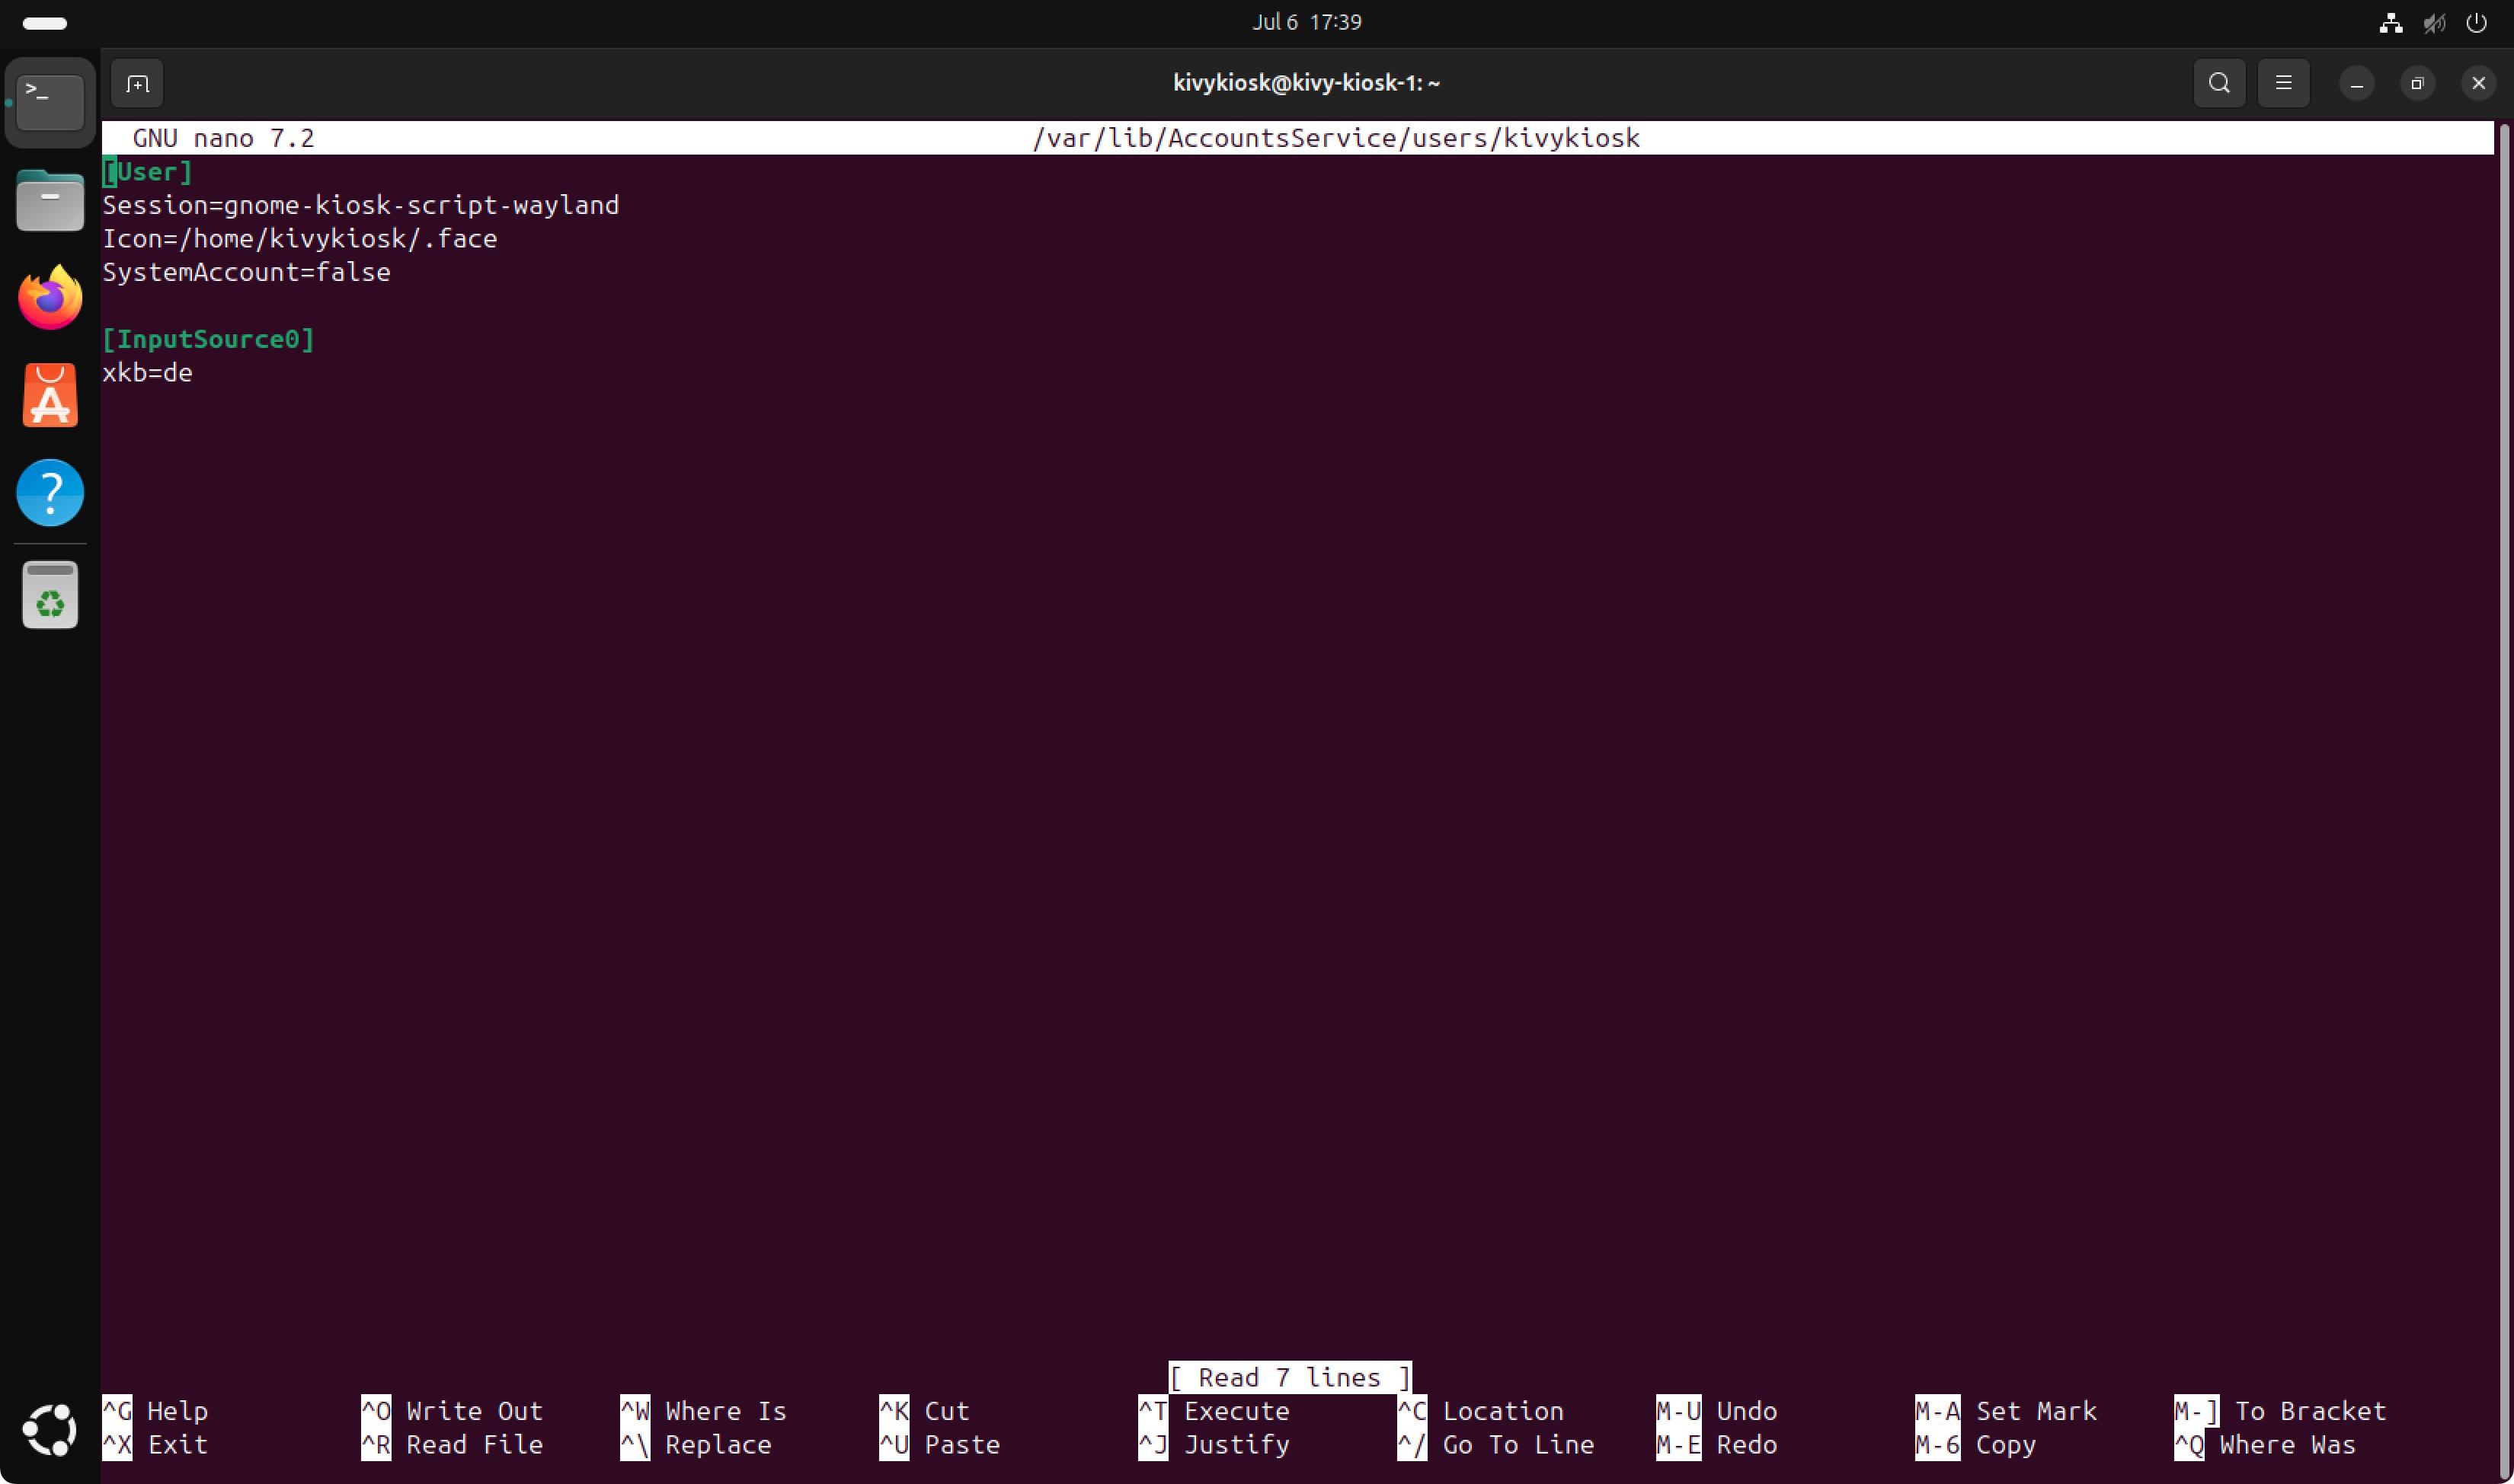The image size is (2514, 1484).
Task: Click the ^R Read File shortcut
Action: point(453,1445)
